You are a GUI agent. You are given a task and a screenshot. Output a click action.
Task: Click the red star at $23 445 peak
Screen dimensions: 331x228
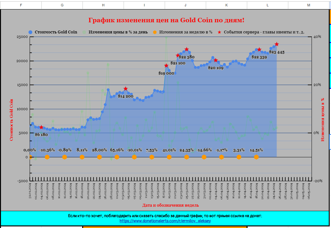[x=277, y=44]
